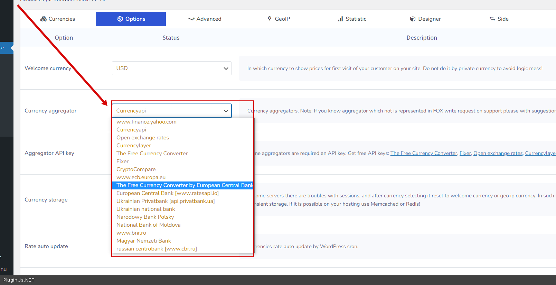Collapse the Currency aggregator dropdown
The width and height of the screenshot is (556, 285).
tap(171, 111)
